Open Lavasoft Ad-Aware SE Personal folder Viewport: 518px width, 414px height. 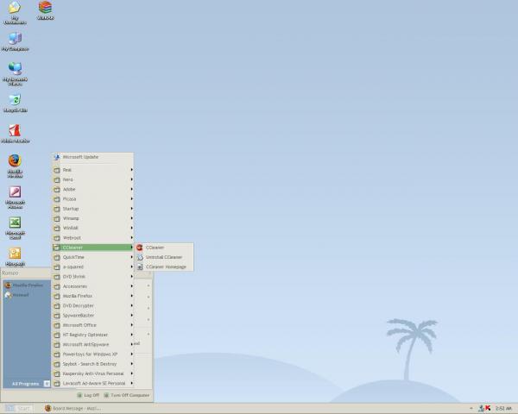click(x=93, y=383)
